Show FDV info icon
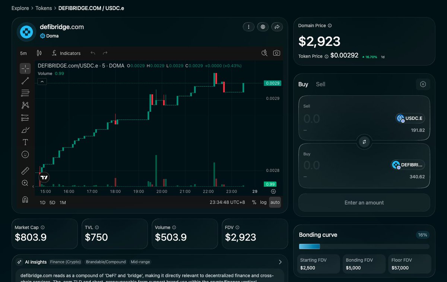 (x=237, y=227)
